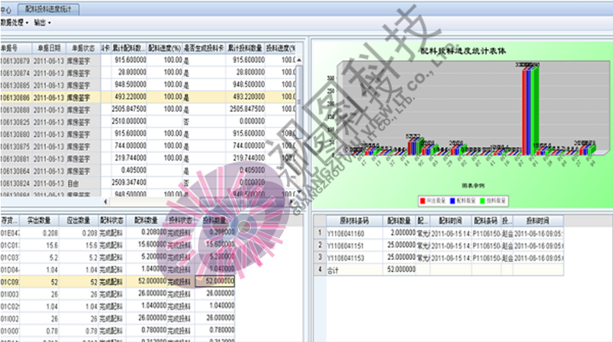Click the 投料状态 column header in detail table

(x=180, y=220)
